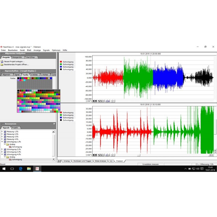Open the Optionen menu
The height and width of the screenshot is (217, 217).
[56, 50]
